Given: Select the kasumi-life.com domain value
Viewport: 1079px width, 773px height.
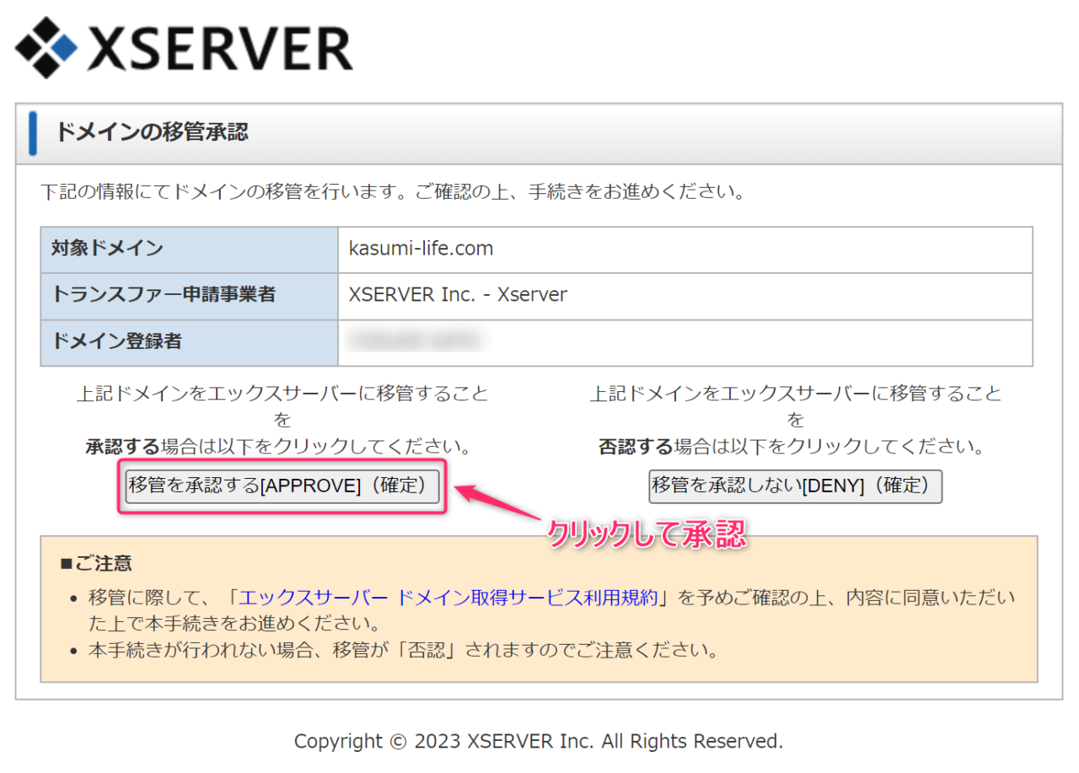Looking at the screenshot, I should coord(421,249).
